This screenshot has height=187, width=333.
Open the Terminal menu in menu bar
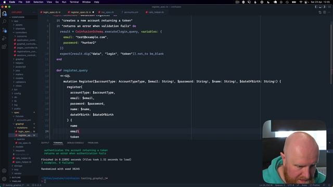point(74,2)
